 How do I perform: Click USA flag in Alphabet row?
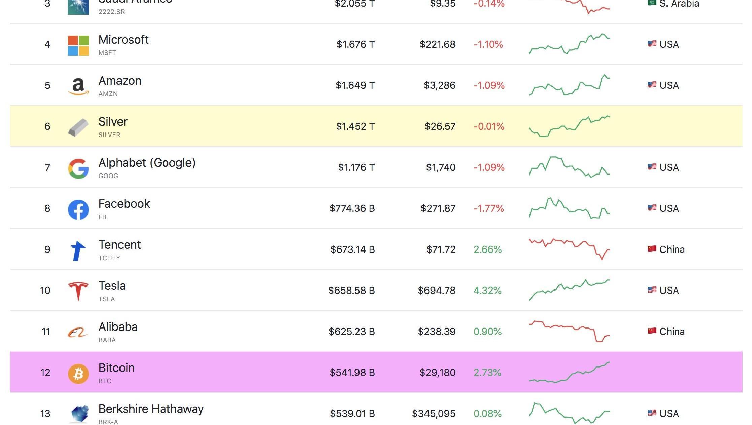tap(652, 167)
